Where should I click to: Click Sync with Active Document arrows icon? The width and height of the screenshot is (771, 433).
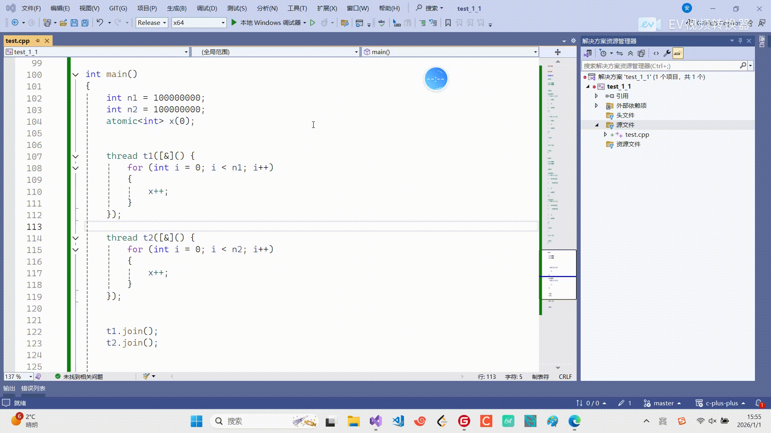coord(620,53)
